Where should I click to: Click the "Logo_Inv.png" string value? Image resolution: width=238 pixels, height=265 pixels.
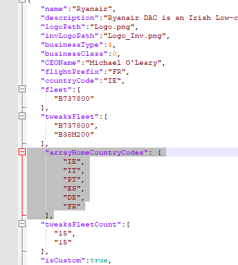coord(135,36)
